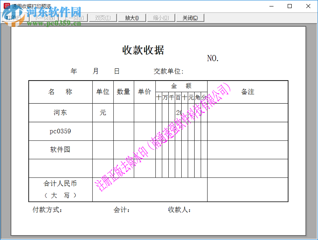Click the 年 date label
The width and height of the screenshot is (318, 240).
(x=74, y=71)
